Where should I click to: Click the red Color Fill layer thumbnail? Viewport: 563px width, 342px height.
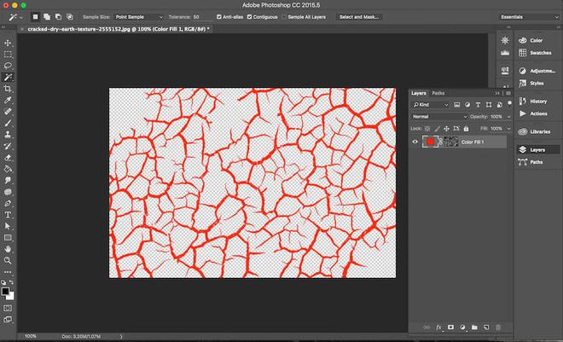pos(431,142)
